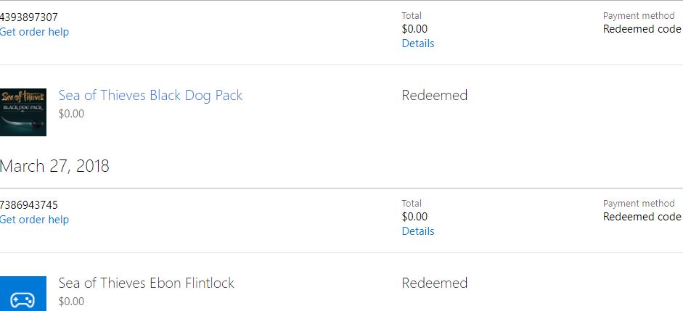The width and height of the screenshot is (683, 311).
Task: Click the $0.00 price under Black Dog Pack
Action: (71, 114)
